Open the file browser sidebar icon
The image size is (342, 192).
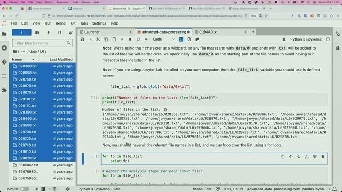(x=4, y=34)
